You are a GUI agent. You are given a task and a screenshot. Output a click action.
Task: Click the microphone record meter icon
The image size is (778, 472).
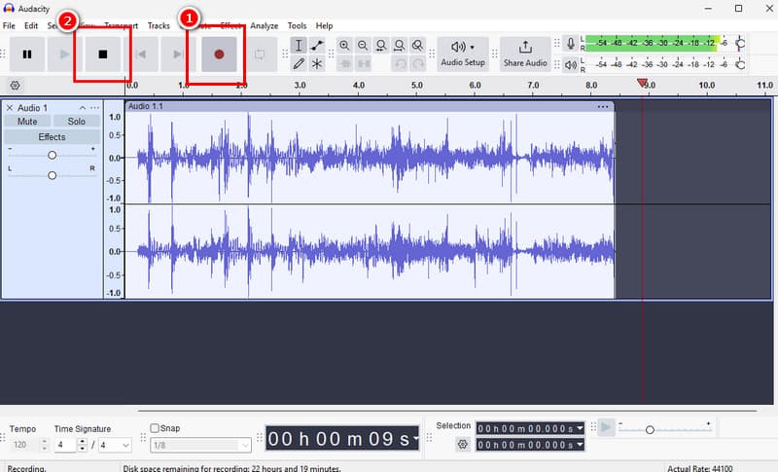pos(571,44)
